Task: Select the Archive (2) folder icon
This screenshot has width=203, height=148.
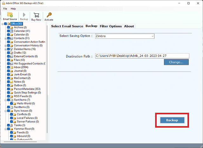Action: (x=11, y=27)
